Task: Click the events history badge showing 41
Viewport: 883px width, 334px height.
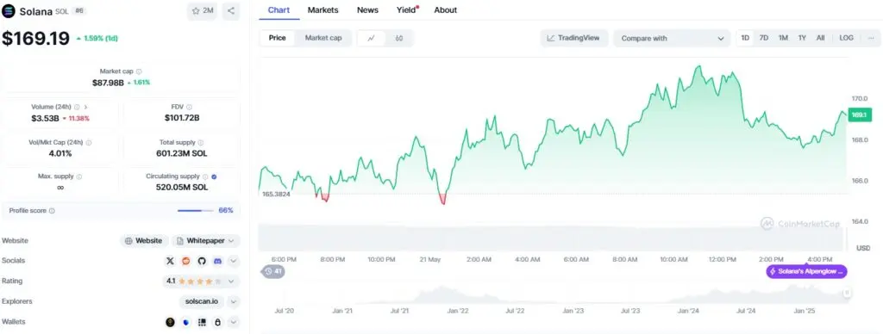Action: point(273,271)
